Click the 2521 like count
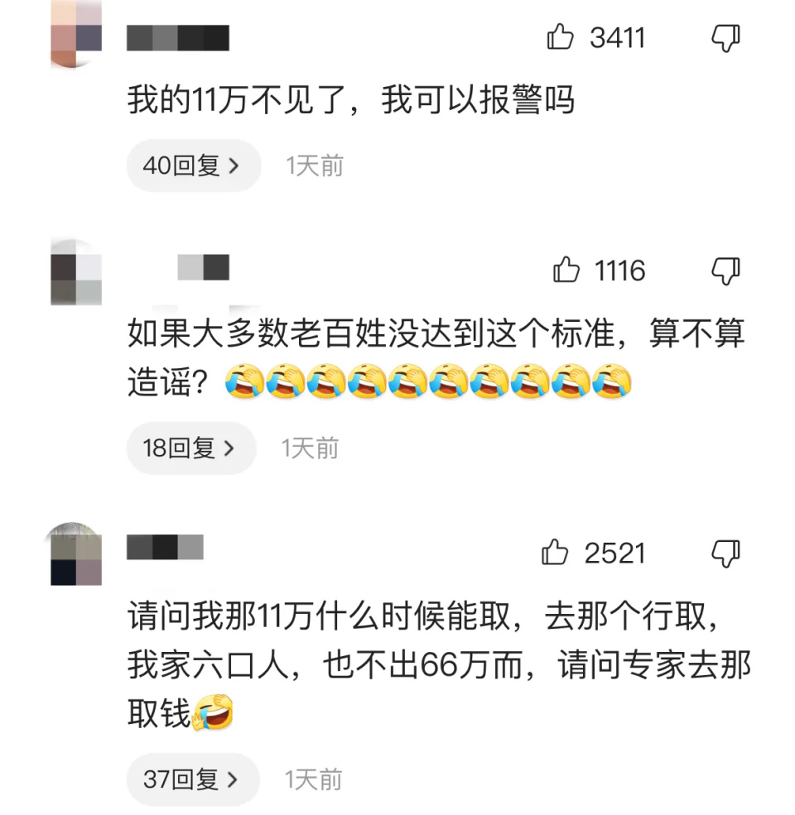 (614, 553)
